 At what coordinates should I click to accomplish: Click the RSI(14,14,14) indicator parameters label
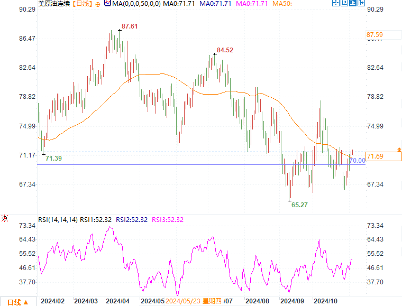58,220
